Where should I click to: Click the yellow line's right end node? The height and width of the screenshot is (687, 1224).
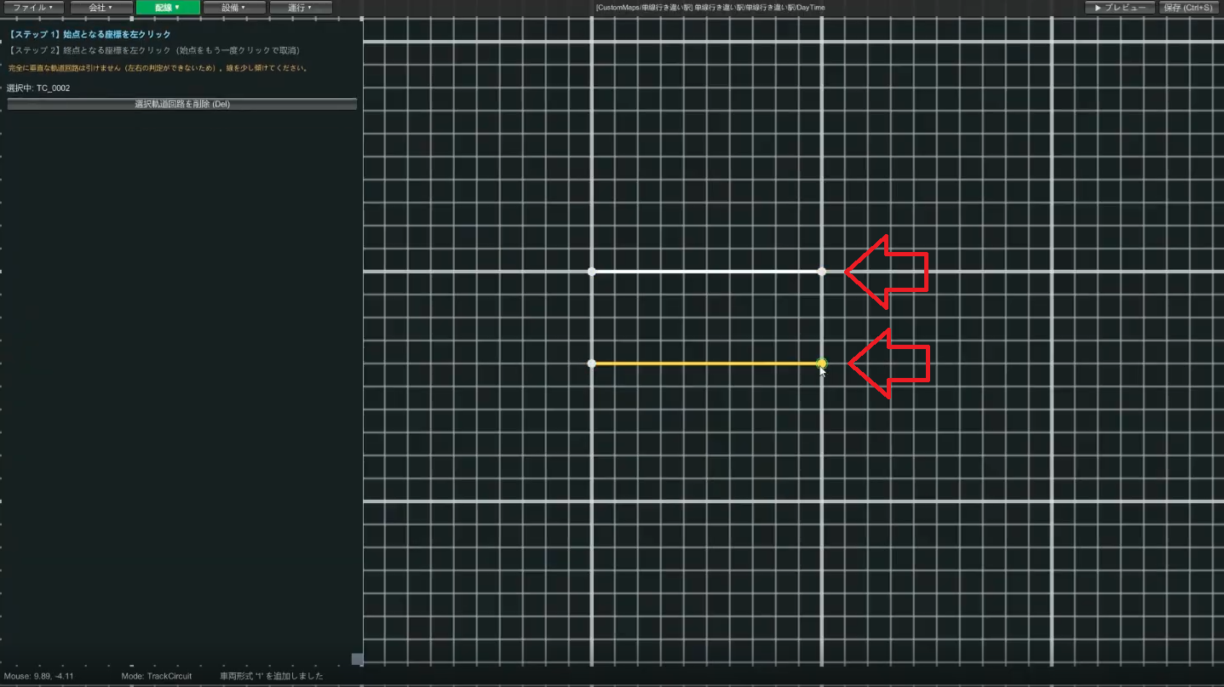pos(821,364)
